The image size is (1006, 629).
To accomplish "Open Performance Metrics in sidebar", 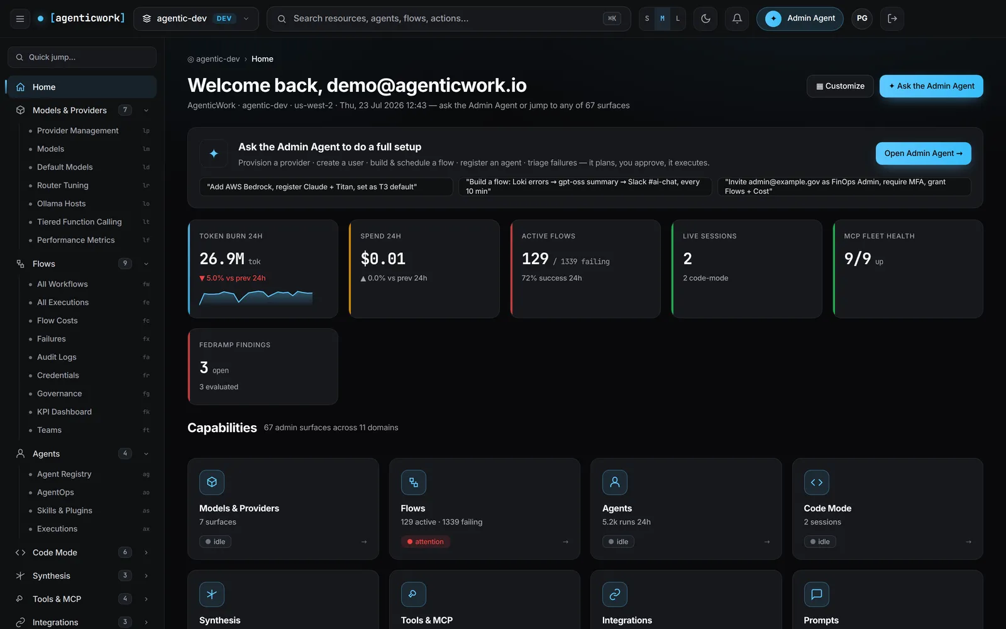I will [x=88, y=240].
